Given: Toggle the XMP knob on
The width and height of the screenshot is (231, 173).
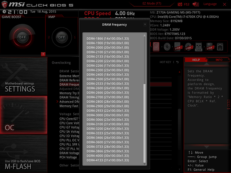Looking at the screenshot, I should tap(62, 37).
